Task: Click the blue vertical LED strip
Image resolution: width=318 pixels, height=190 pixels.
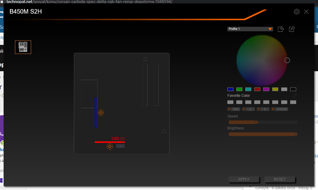Action: 95,113
